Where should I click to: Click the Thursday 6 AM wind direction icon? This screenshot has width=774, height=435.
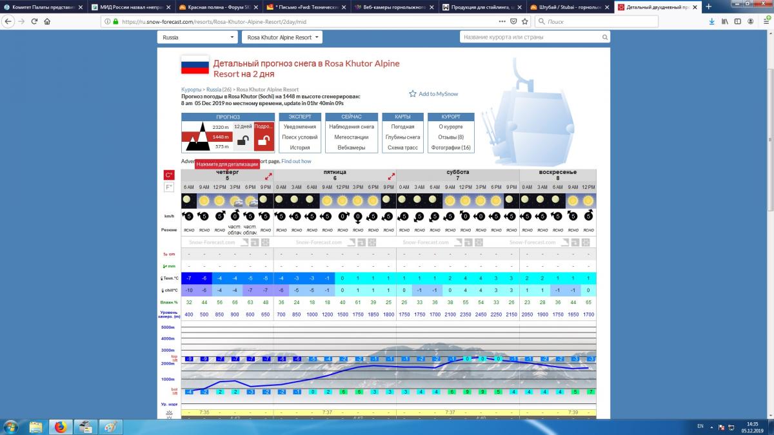pyautogui.click(x=188, y=217)
